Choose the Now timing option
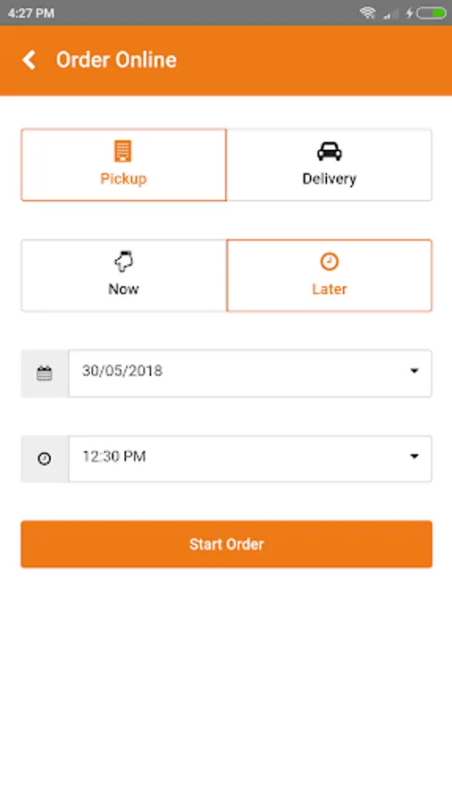Image resolution: width=452 pixels, height=804 pixels. click(x=123, y=275)
